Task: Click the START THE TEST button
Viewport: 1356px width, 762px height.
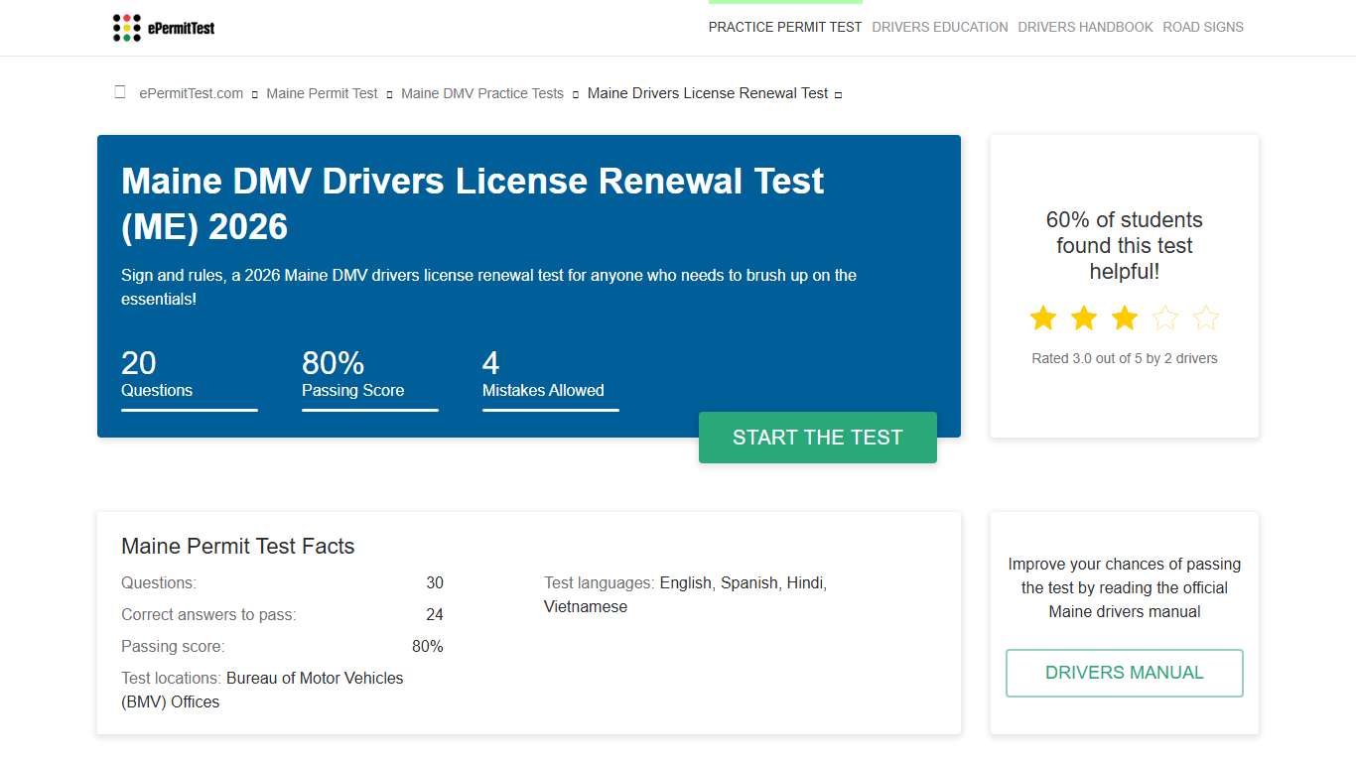Action: click(x=817, y=438)
